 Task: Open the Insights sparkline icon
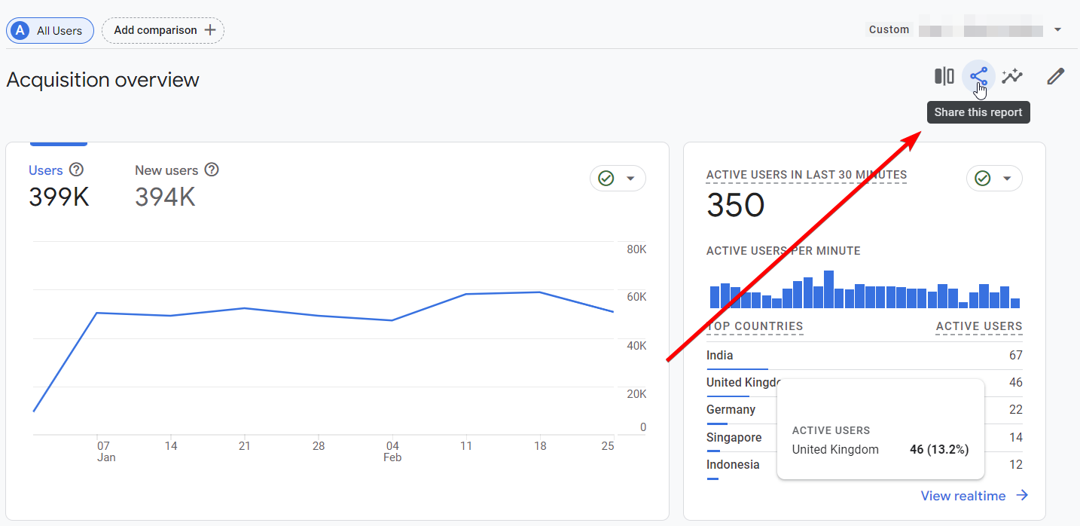pos(1012,76)
